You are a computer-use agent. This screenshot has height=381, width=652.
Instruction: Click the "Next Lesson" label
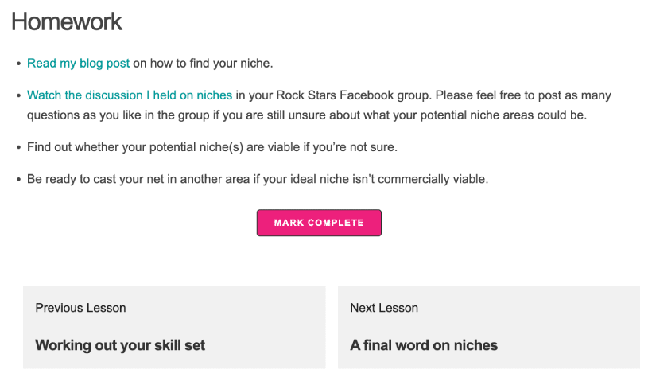point(384,308)
